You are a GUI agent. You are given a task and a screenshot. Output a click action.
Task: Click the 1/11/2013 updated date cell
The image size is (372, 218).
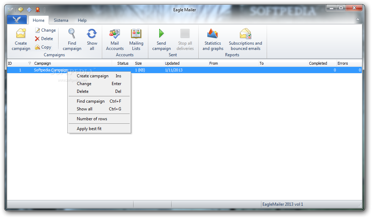pos(174,70)
